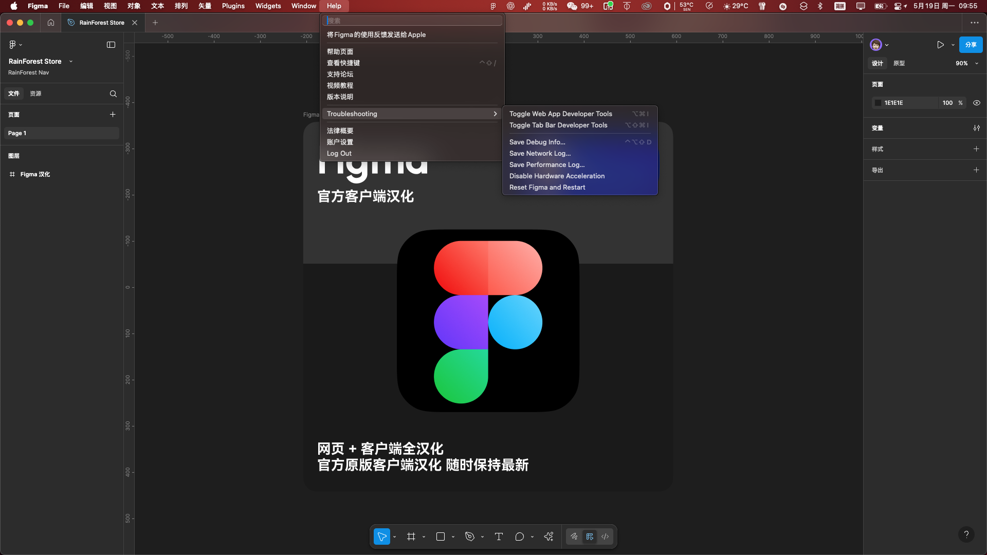Image resolution: width=987 pixels, height=555 pixels.
Task: Expand the RainForest Store file name dropdown
Action: pos(71,61)
